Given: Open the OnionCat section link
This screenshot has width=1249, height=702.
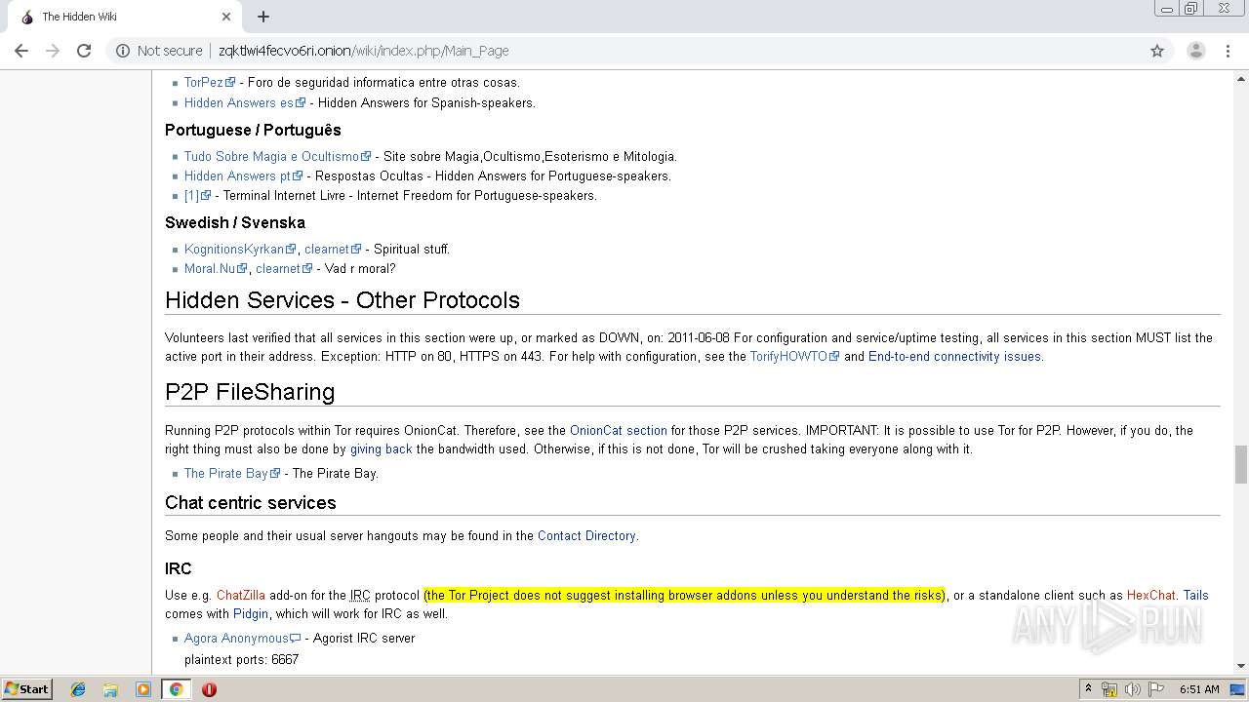Looking at the screenshot, I should [x=619, y=430].
